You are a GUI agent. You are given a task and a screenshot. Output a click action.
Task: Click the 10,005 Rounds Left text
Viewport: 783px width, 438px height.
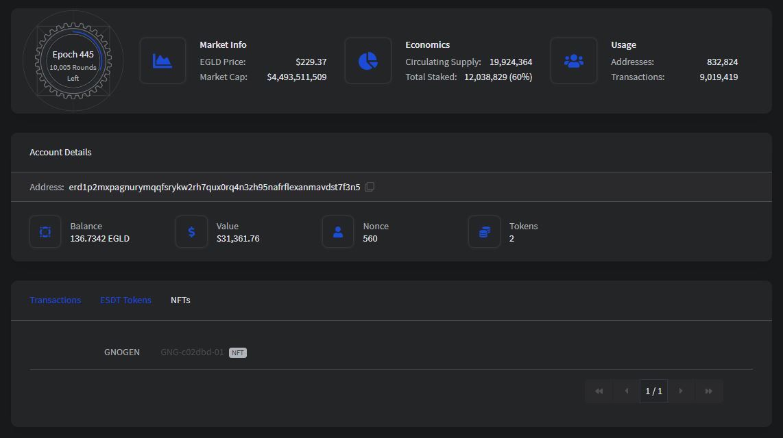(73, 73)
